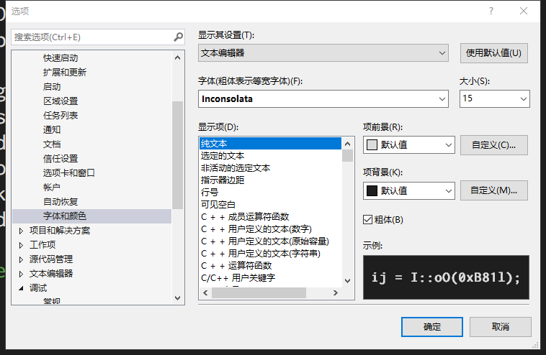Select 通知 in options tree
Image resolution: width=546 pixels, height=355 pixels.
point(52,130)
